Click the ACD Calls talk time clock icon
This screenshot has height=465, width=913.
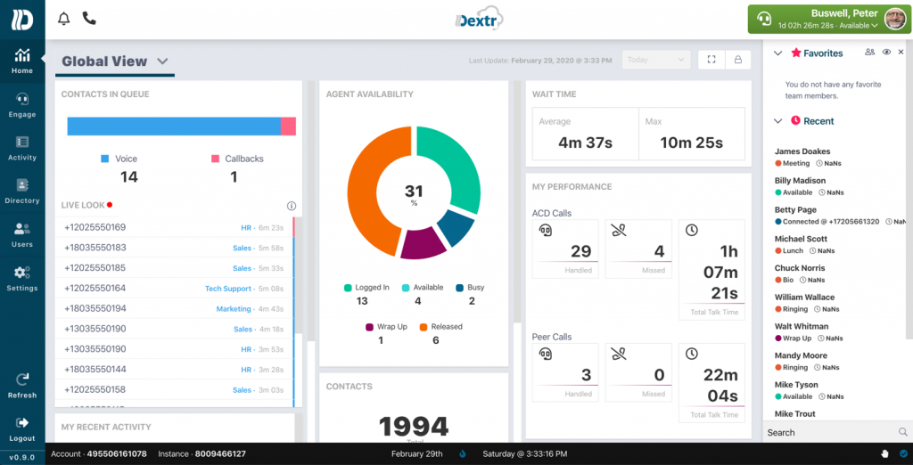point(691,230)
